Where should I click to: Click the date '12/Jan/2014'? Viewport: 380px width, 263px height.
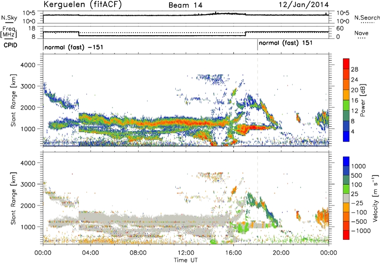tap(304, 5)
